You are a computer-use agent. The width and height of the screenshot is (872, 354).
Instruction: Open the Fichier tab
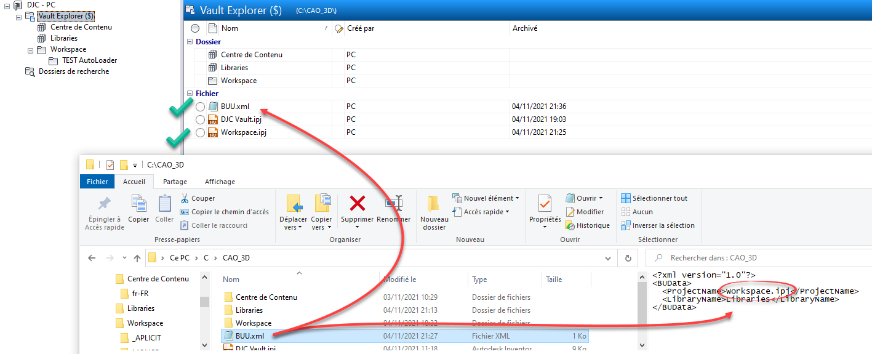97,182
